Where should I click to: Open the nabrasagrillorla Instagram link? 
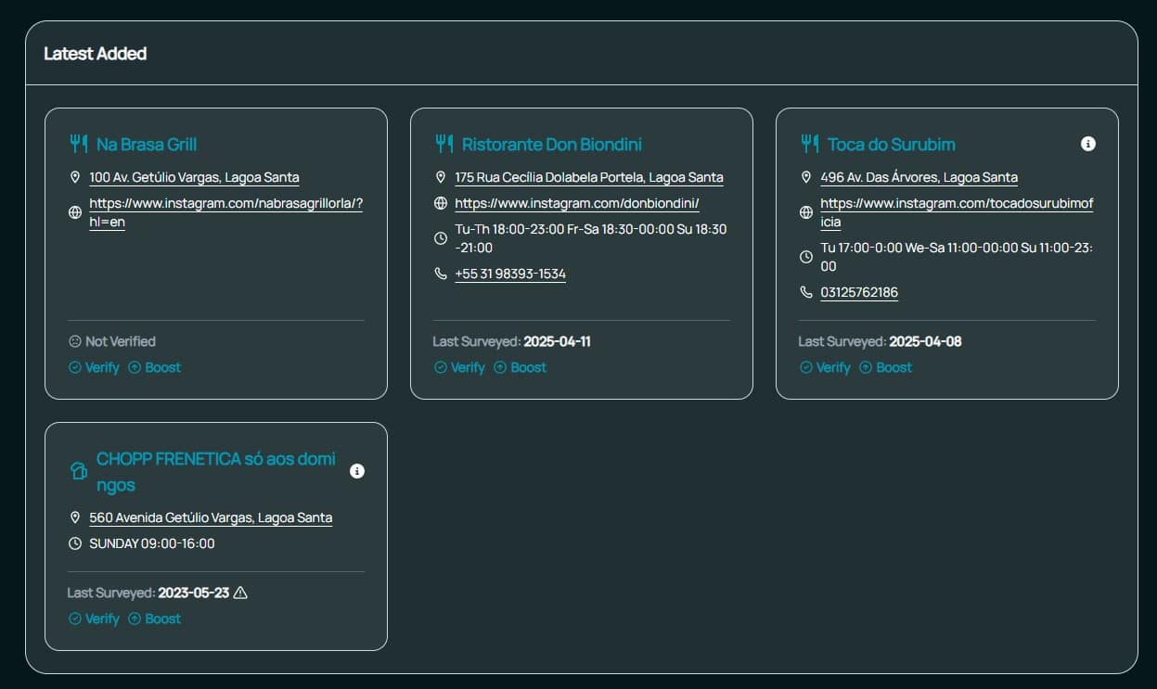pos(225,212)
